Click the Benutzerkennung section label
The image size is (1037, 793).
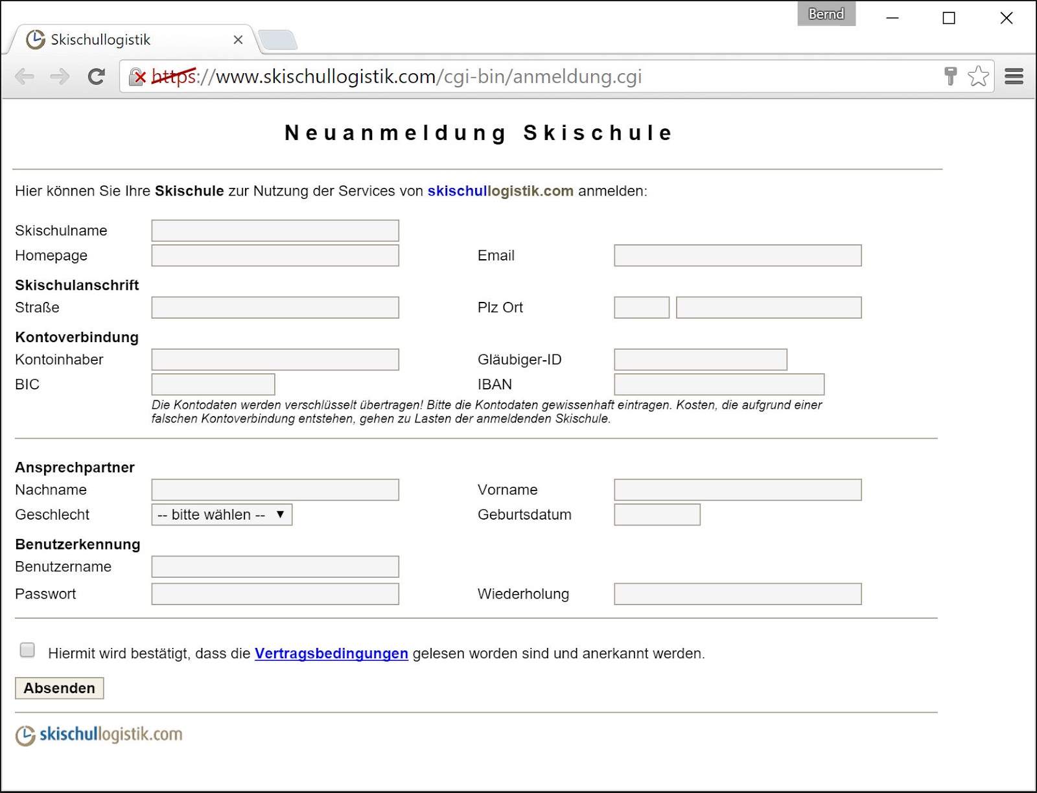(78, 544)
